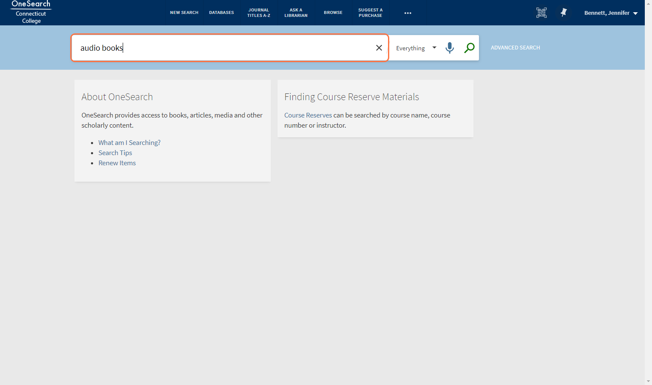Click the Finding Course Reserve Materials heading
The height and width of the screenshot is (385, 652).
352,97
